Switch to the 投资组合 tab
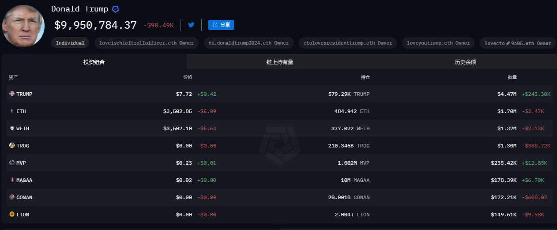Image resolution: width=557 pixels, height=230 pixels. tap(94, 62)
